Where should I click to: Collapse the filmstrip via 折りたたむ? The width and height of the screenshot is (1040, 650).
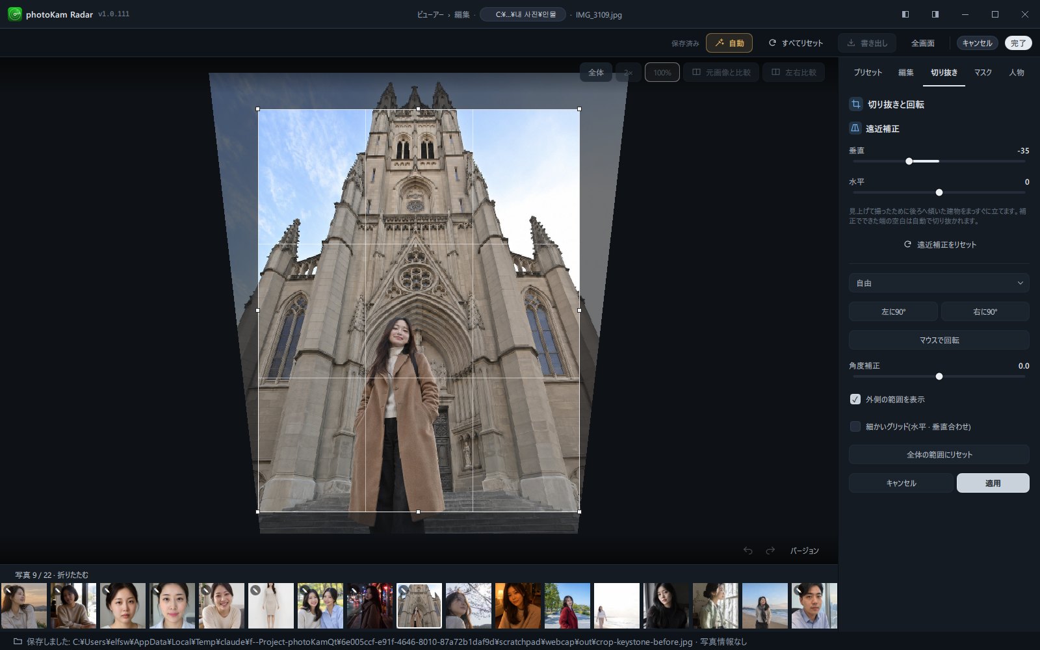coord(73,575)
